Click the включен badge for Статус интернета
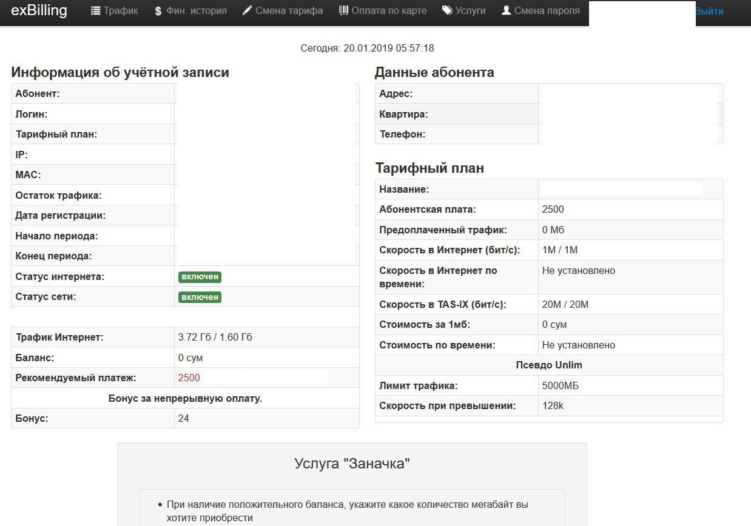The width and height of the screenshot is (751, 526). (200, 277)
